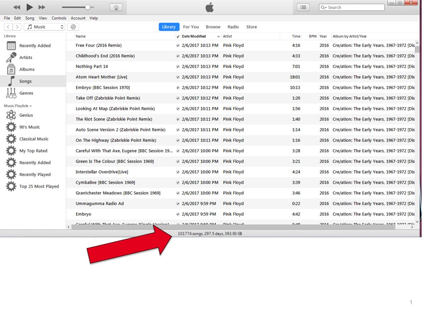Sort by the Name column header

(81, 37)
